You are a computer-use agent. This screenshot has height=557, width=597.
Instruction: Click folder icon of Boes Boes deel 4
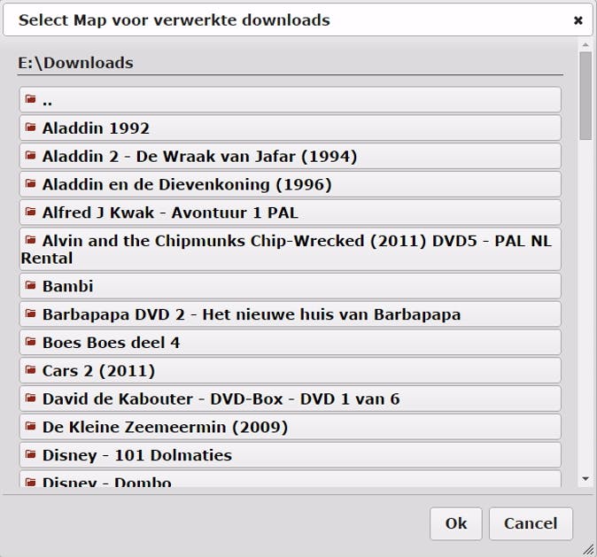30,342
